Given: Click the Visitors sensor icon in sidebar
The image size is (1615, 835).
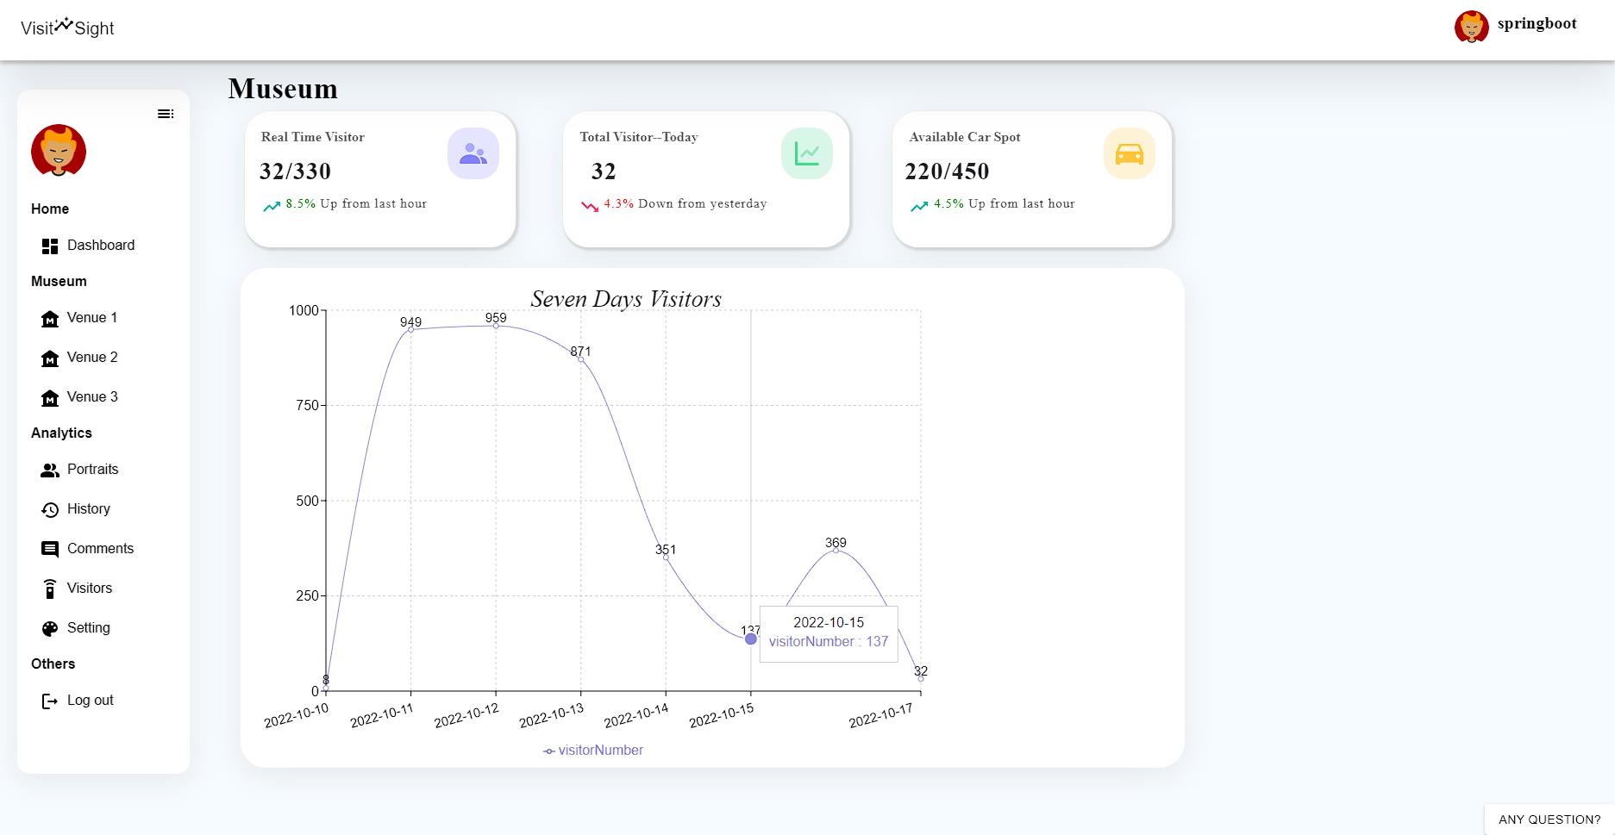Looking at the screenshot, I should [49, 588].
